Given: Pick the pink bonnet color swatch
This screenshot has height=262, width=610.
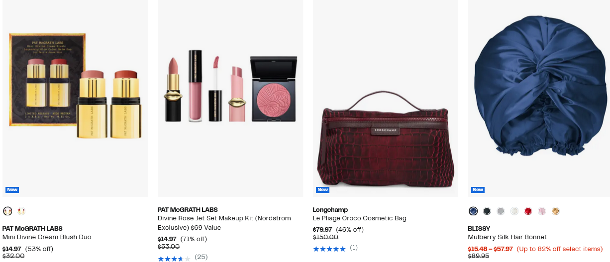Looking at the screenshot, I should pyautogui.click(x=542, y=211).
